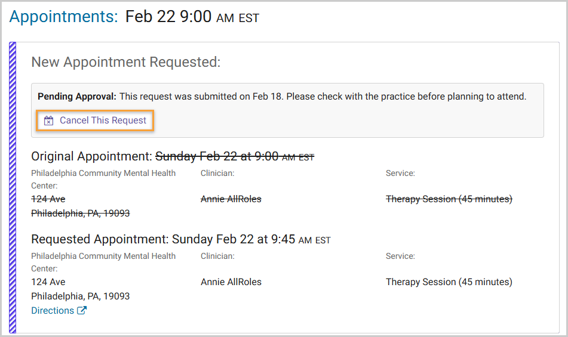
Task: Click requested 'Philadelphia, PA, 19093' address line
Action: pyautogui.click(x=81, y=296)
